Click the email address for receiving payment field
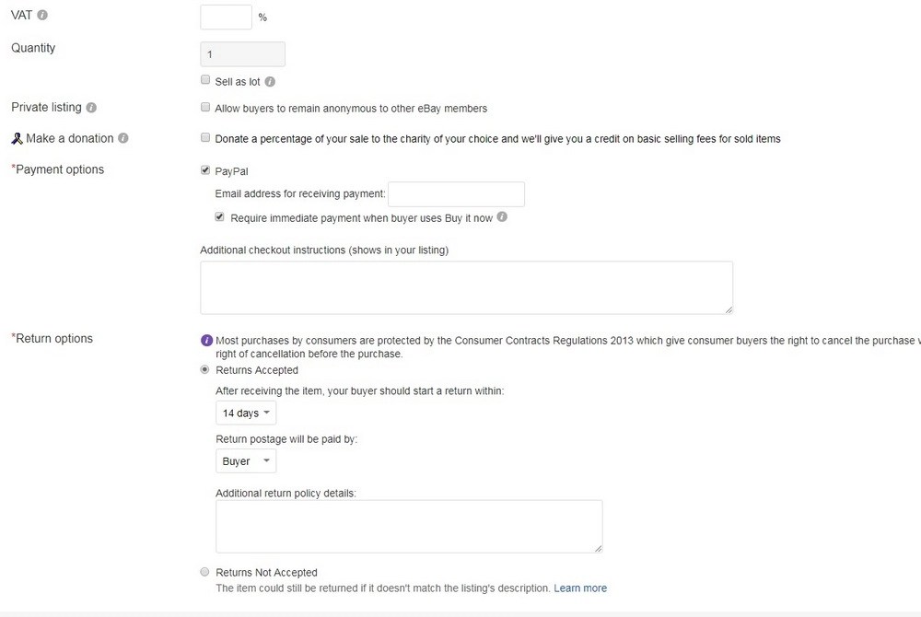The width and height of the screenshot is (921, 617). pyautogui.click(x=456, y=193)
